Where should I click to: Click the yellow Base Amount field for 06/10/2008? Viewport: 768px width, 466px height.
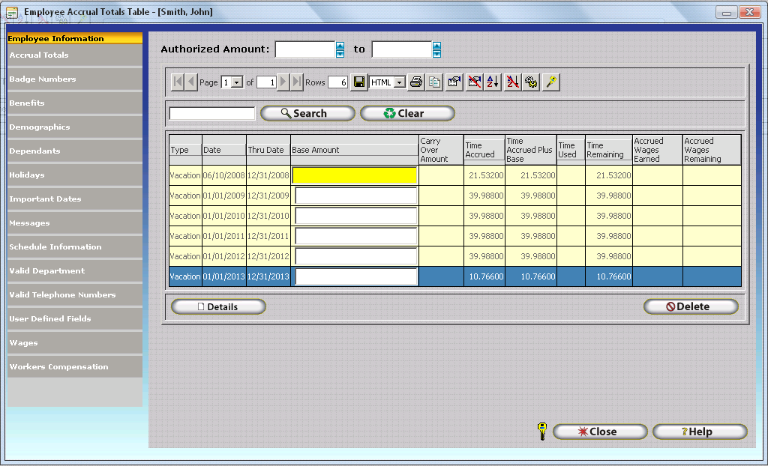tap(355, 175)
